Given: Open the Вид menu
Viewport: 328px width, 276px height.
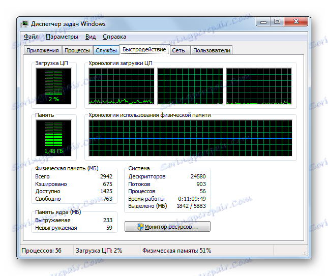Looking at the screenshot, I should [91, 37].
